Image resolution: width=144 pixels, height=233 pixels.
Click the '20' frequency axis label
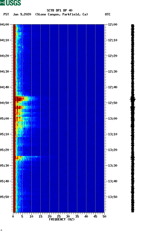(50, 217)
